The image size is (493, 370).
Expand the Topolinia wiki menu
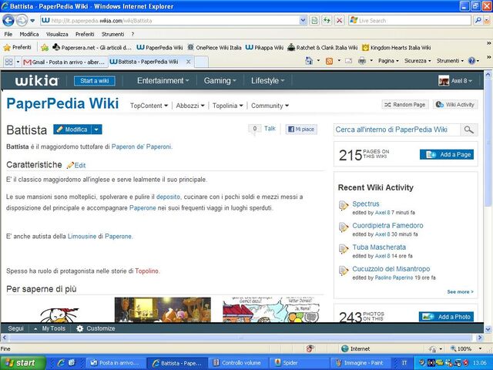(x=228, y=106)
